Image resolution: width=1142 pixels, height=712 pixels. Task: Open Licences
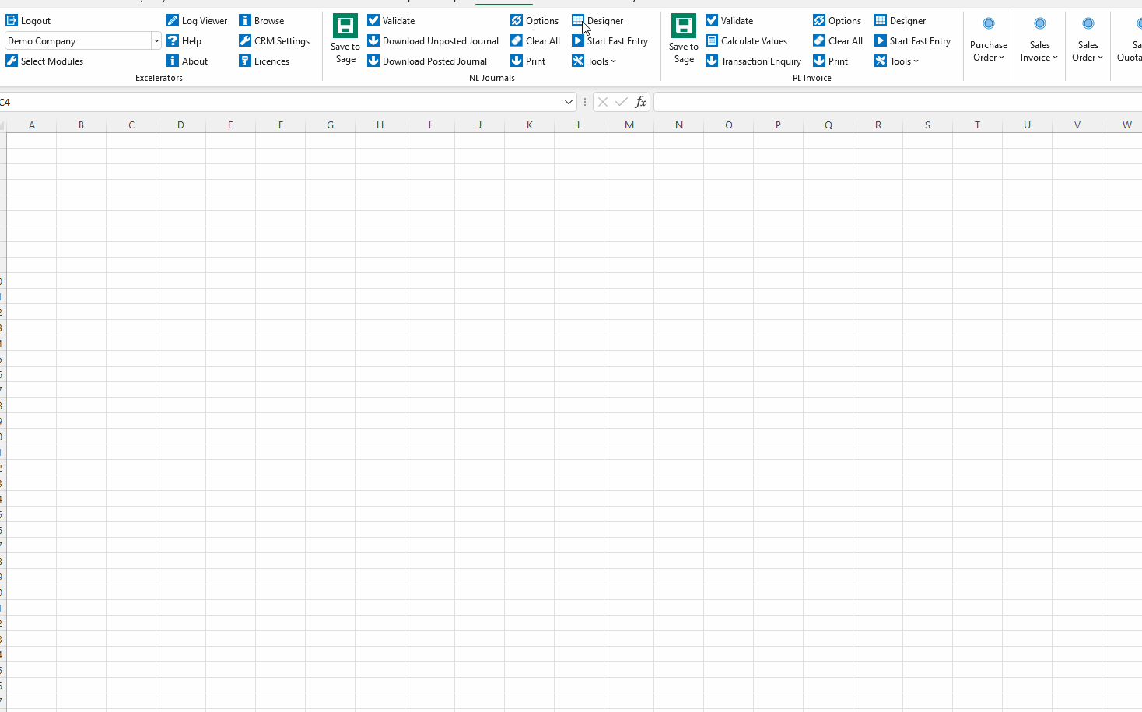click(x=264, y=61)
